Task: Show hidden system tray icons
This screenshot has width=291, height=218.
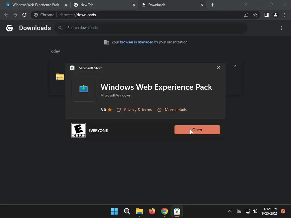Action: 230,211
